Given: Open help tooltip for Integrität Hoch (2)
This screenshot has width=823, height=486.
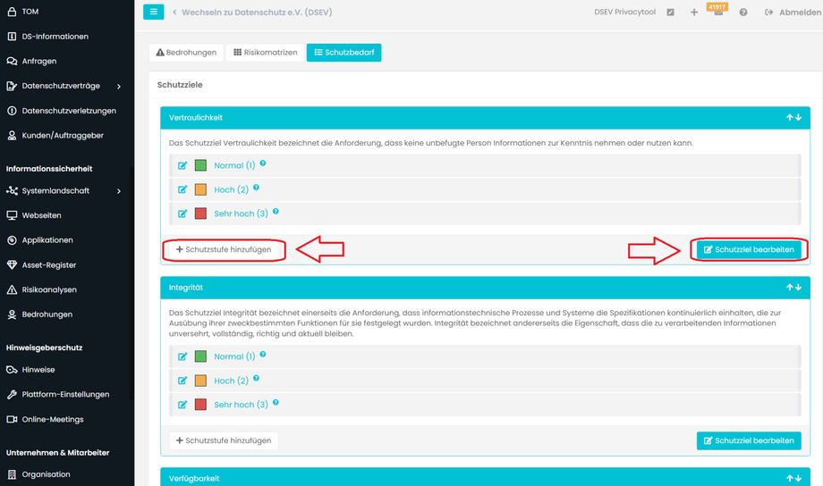Looking at the screenshot, I should tap(256, 378).
